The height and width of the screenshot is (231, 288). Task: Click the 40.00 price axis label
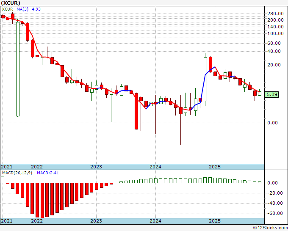(274, 51)
